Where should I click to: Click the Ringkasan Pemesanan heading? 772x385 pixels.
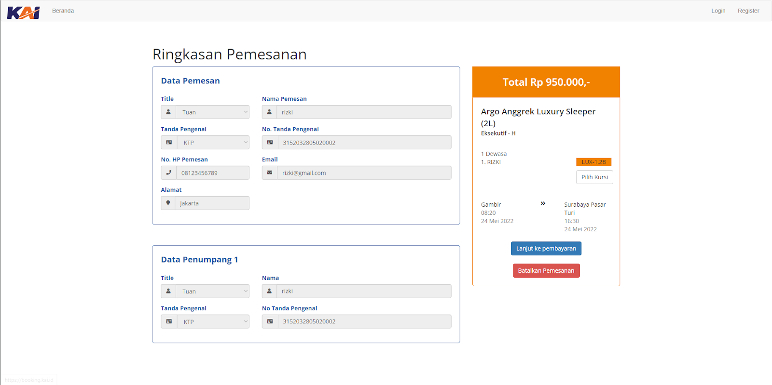pyautogui.click(x=230, y=54)
